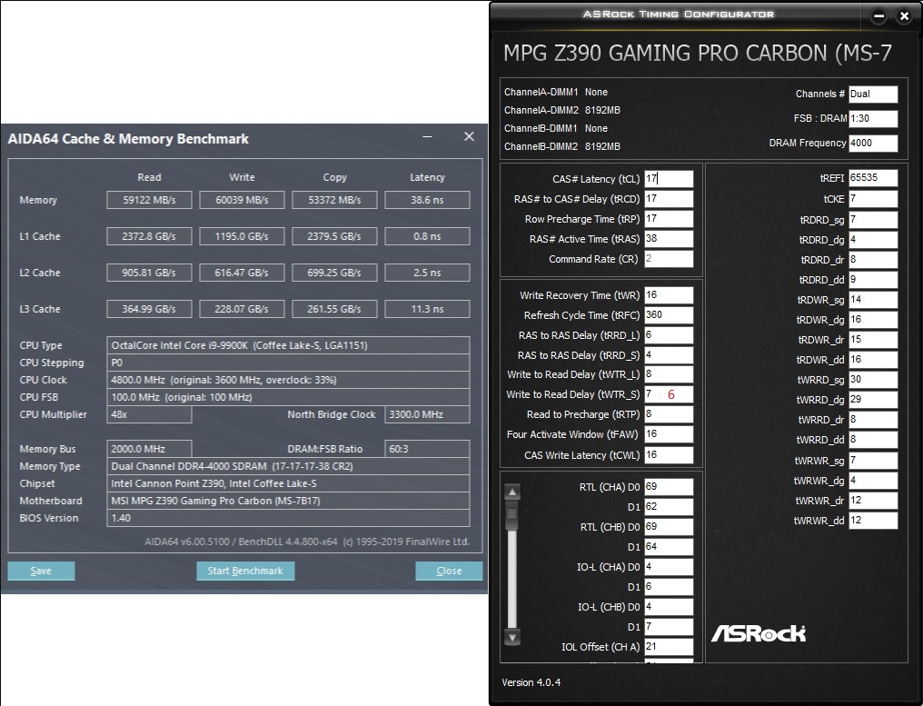The image size is (923, 706).
Task: Click Close button in AIDA64 benchmark window
Action: [449, 571]
